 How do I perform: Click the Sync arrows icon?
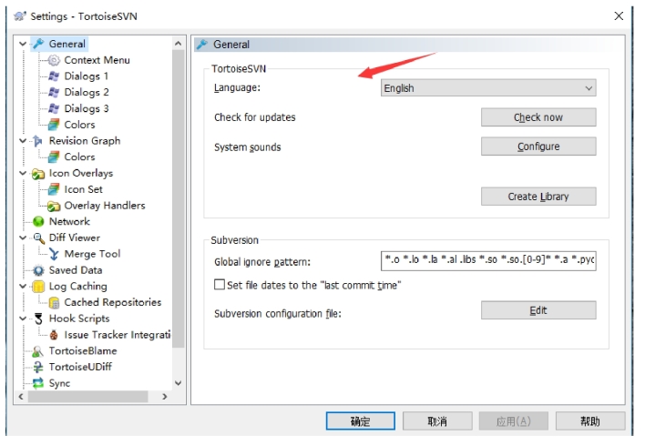coord(38,383)
